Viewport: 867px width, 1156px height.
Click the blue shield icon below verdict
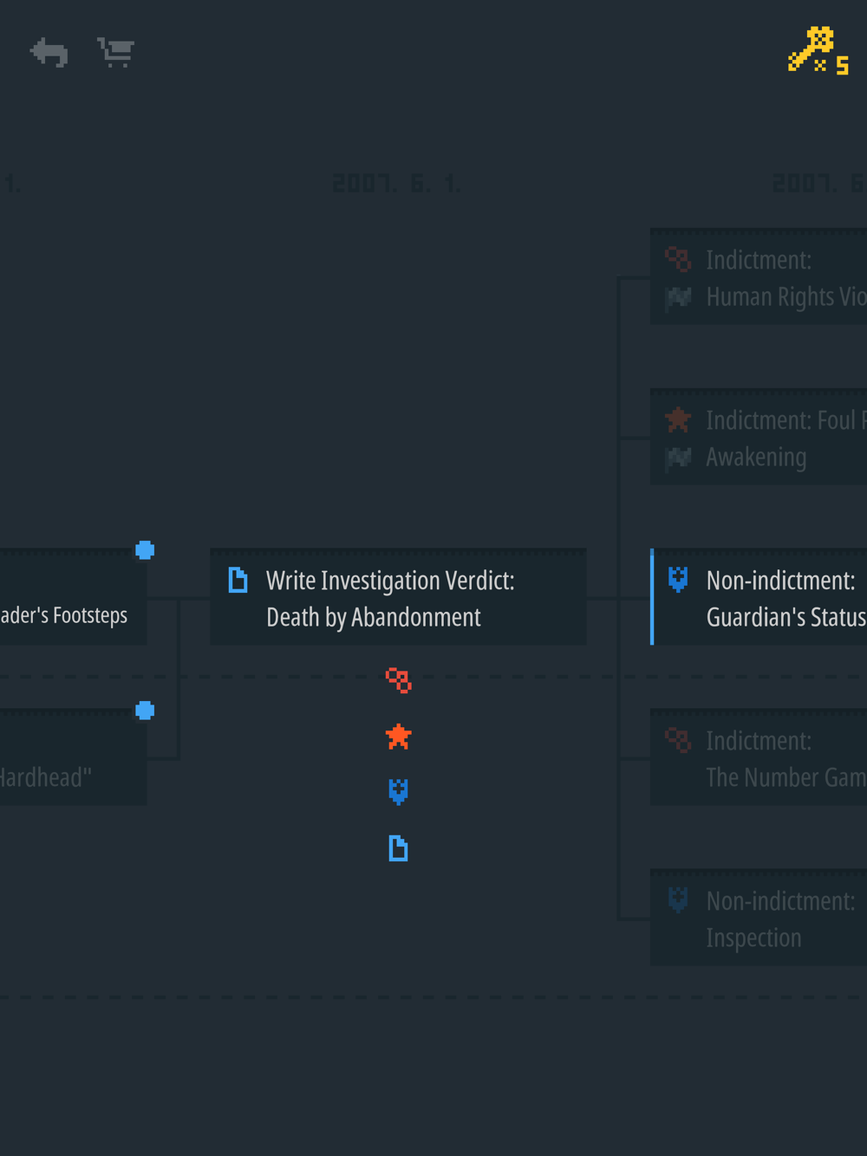tap(399, 791)
